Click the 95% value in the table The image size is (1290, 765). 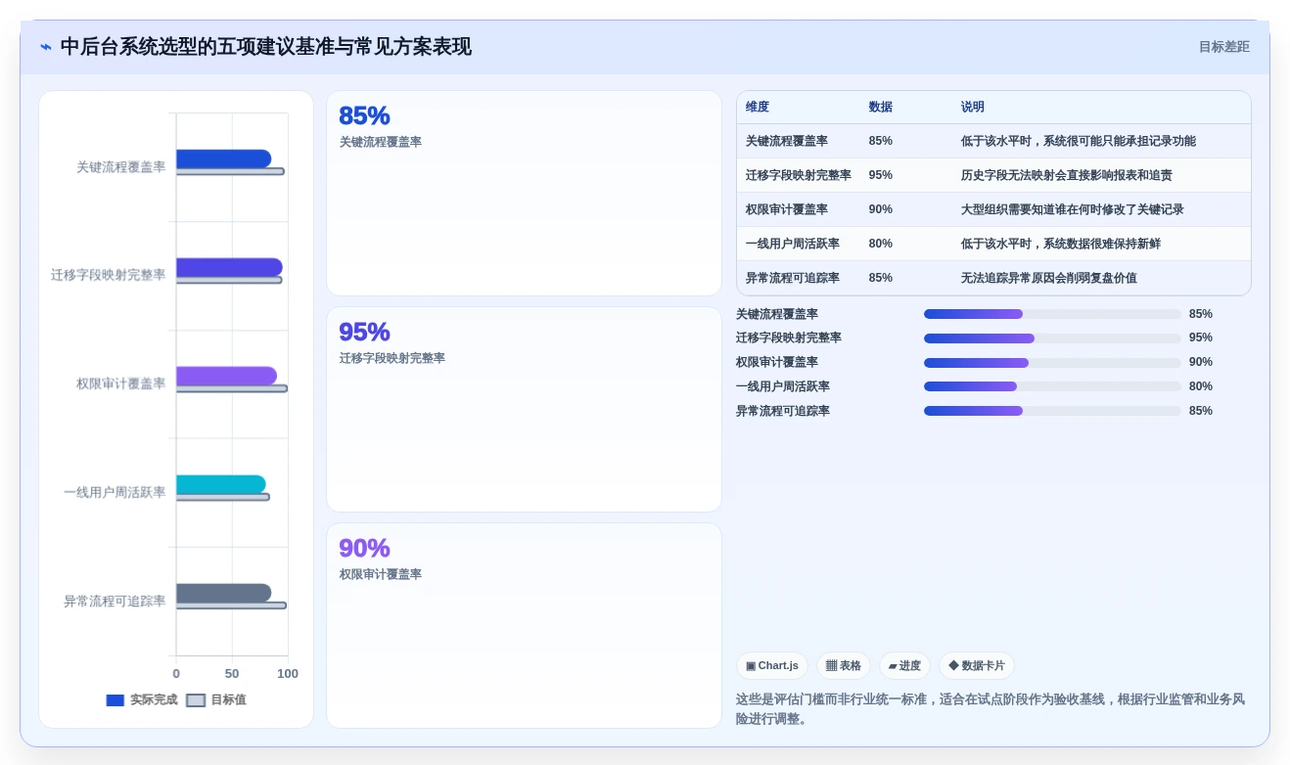click(880, 175)
